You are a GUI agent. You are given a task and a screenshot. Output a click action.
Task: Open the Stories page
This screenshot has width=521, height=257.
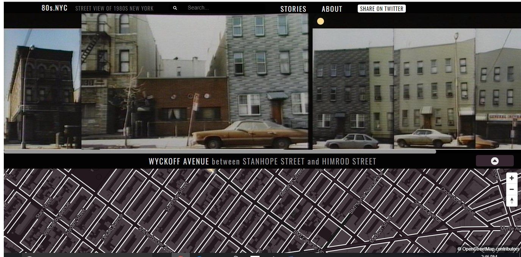[293, 9]
